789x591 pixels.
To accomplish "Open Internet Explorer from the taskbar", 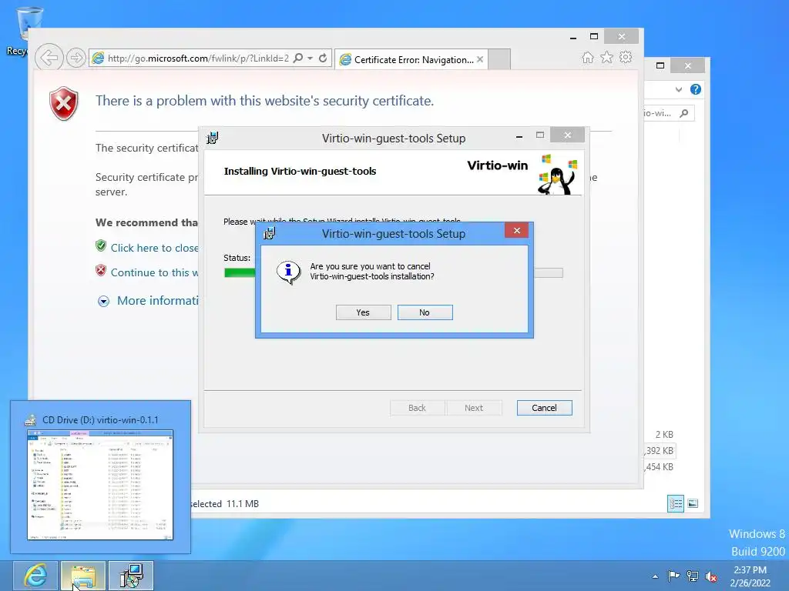I will click(35, 576).
